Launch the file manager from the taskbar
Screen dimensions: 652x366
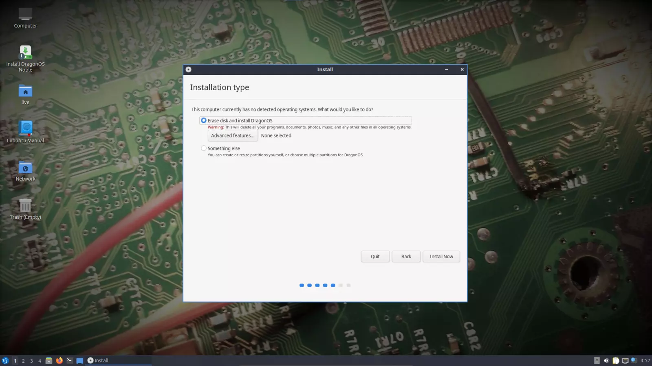pos(49,361)
